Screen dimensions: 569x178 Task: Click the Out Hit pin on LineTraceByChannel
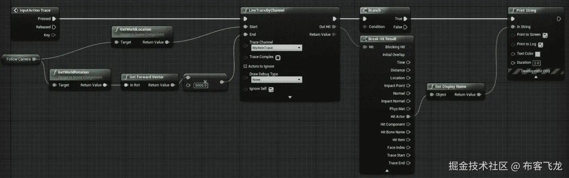pos(334,27)
